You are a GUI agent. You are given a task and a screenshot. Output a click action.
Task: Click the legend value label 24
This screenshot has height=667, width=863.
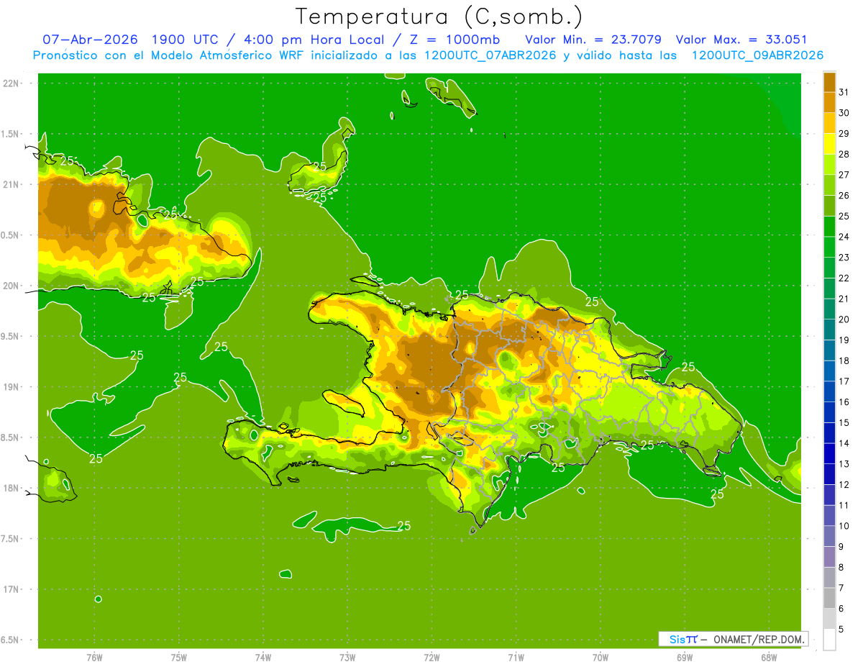(x=844, y=237)
